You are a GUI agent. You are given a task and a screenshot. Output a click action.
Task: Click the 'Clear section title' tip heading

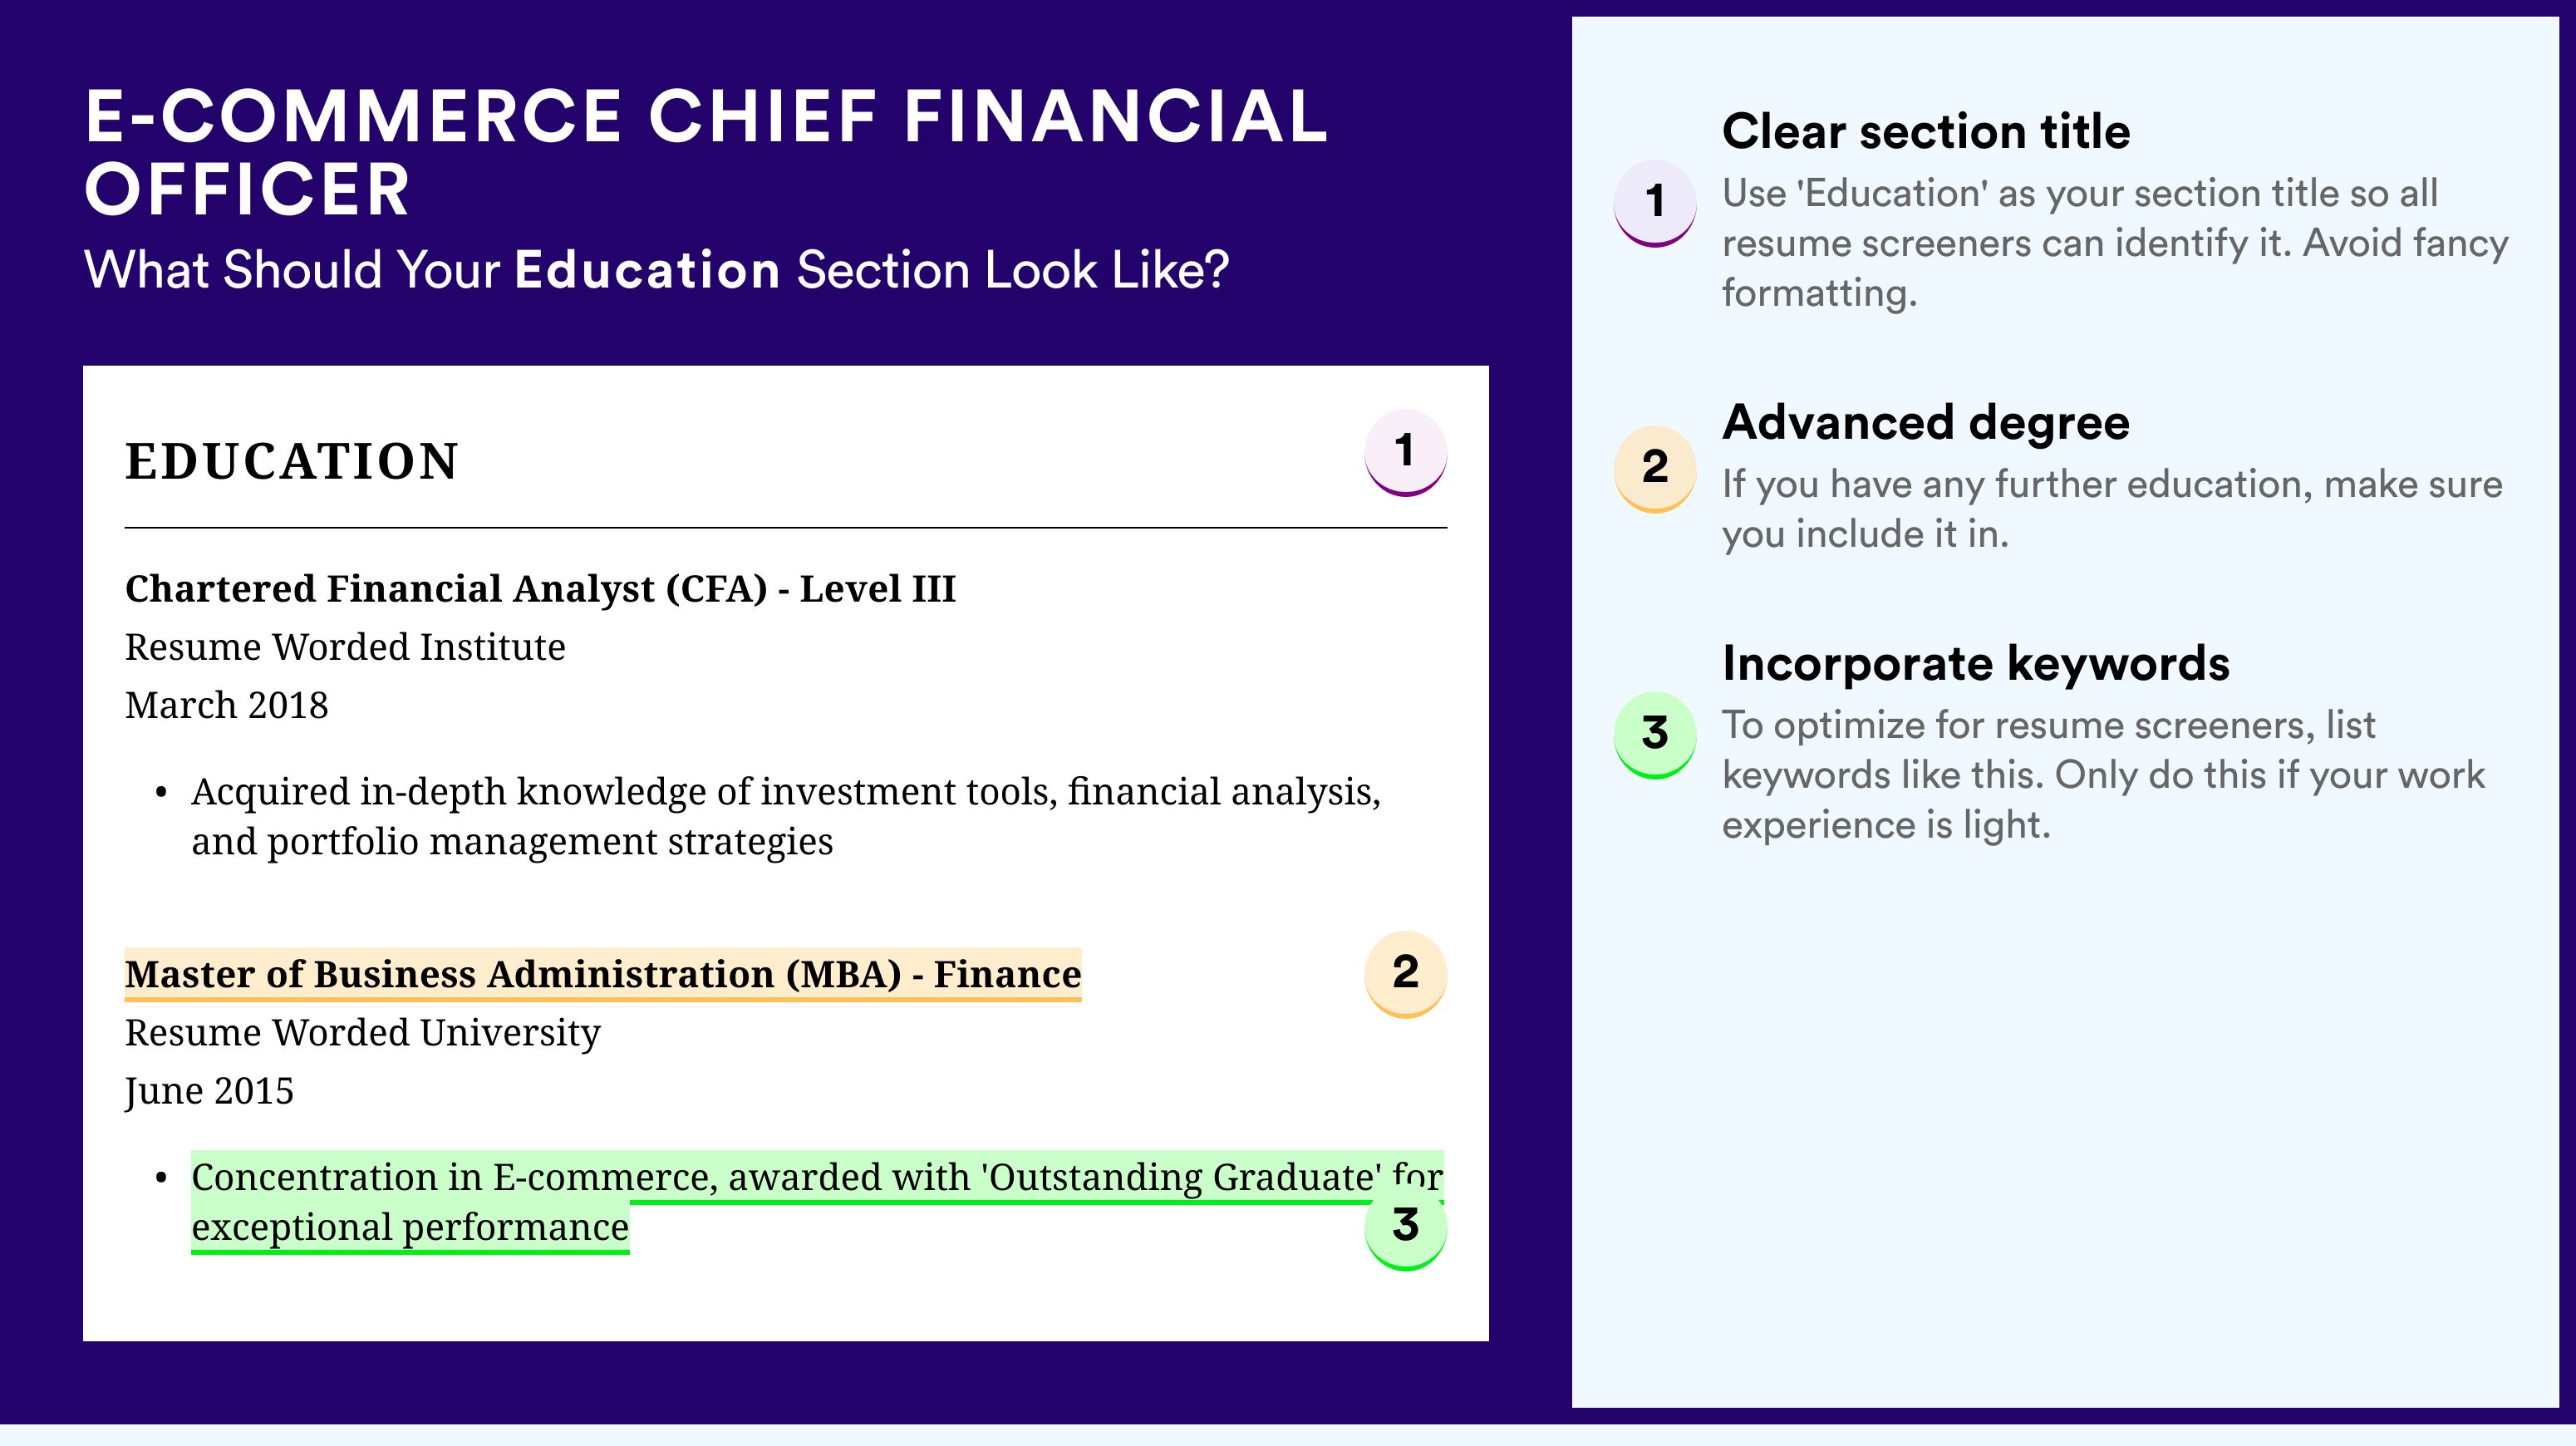[x=1926, y=131]
